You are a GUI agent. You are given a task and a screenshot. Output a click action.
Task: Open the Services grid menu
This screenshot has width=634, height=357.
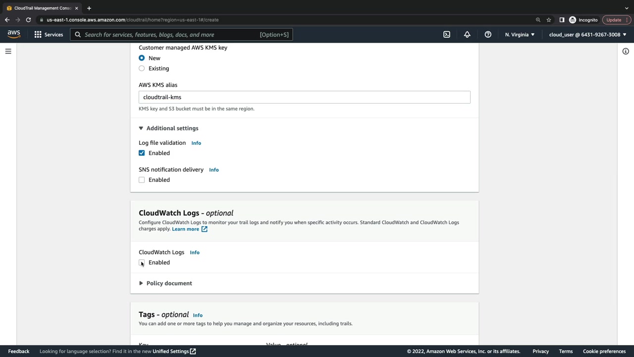(x=49, y=35)
